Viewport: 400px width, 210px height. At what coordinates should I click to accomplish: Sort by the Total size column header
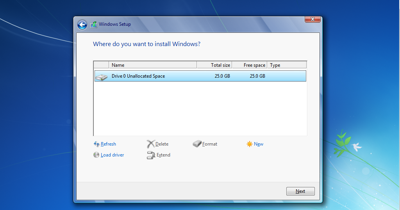(214, 65)
